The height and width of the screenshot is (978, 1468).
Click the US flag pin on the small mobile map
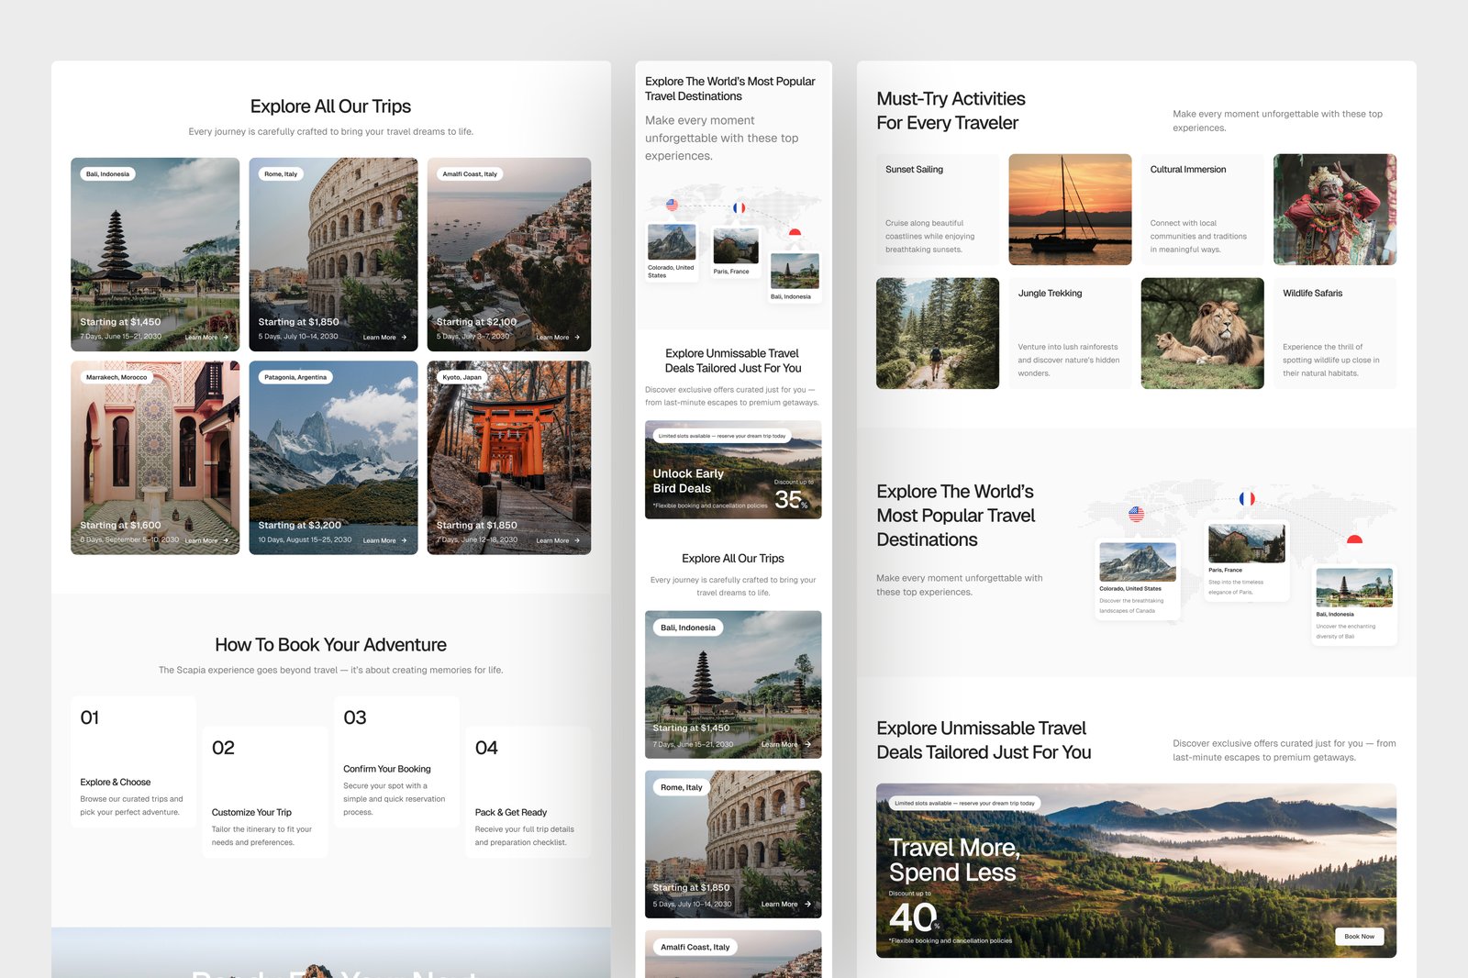point(672,206)
